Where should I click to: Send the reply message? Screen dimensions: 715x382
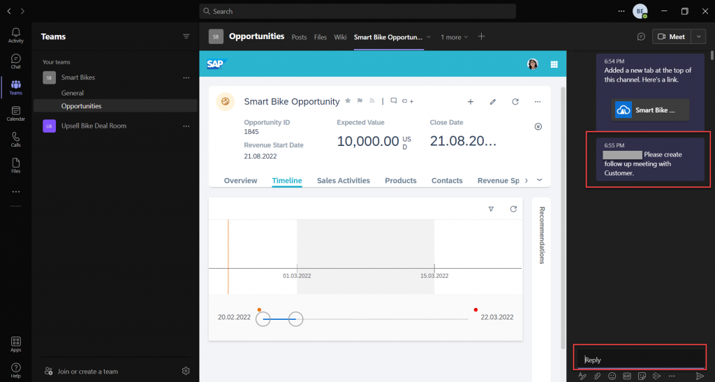point(700,376)
